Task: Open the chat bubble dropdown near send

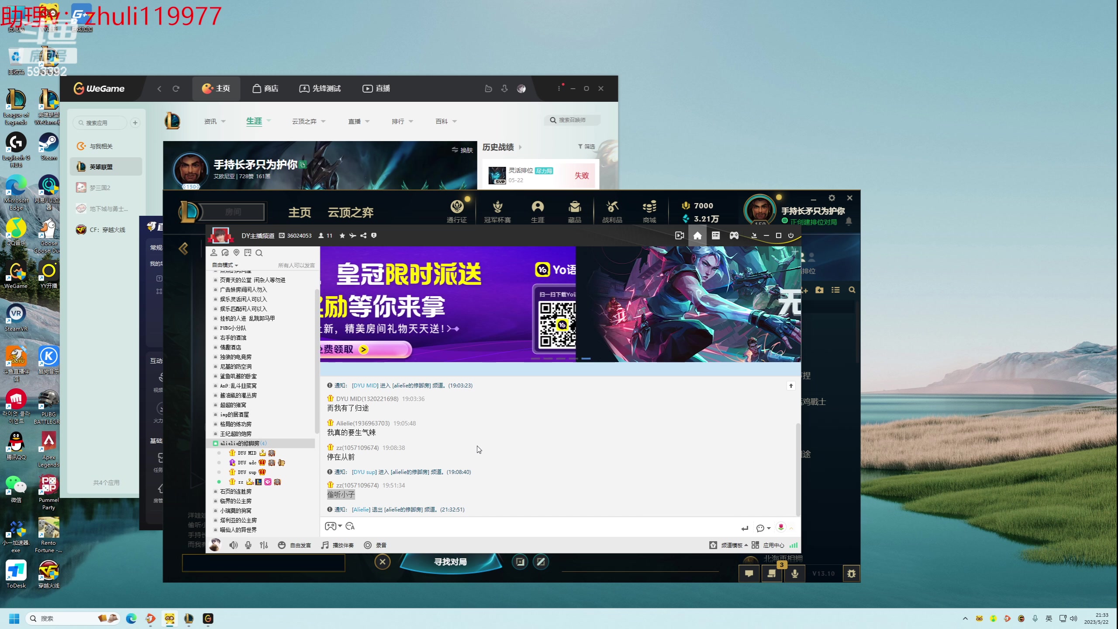Action: (x=763, y=528)
